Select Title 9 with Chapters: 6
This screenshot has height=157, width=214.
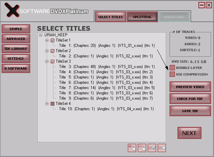[x=106, y=98]
